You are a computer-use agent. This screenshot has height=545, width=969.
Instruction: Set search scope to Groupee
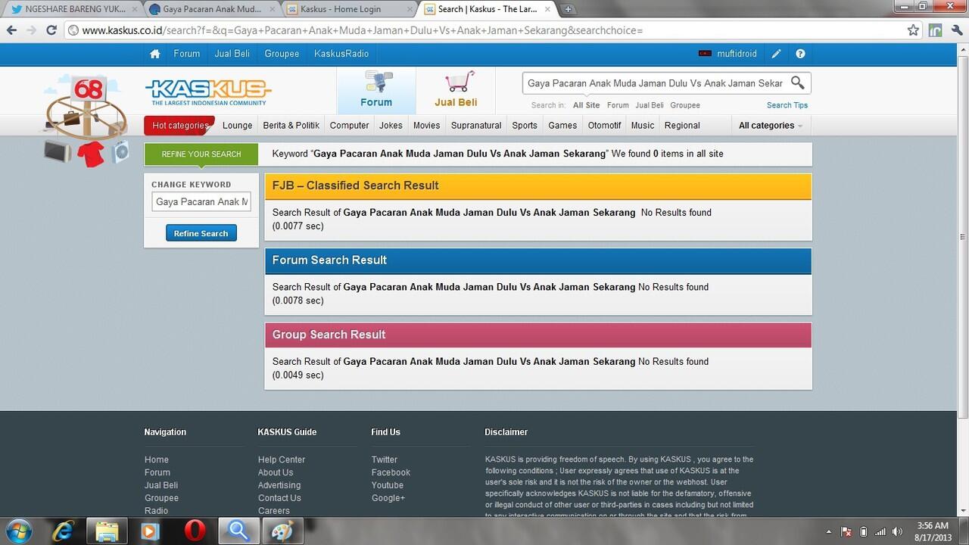pyautogui.click(x=685, y=105)
